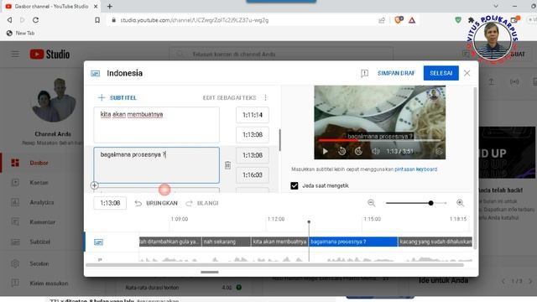Edit start time 1:11:14 field
Image resolution: width=537 pixels, height=302 pixels.
point(253,115)
